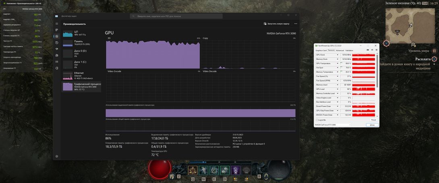Click the search magnifier icon in Task Manager
This screenshot has height=183, width=439.
point(133,16)
